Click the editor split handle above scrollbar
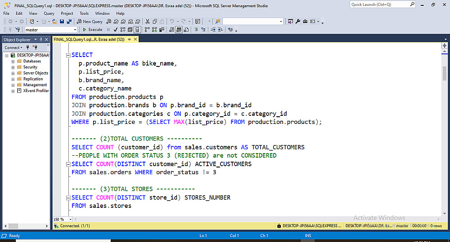450x242 pixels. pyautogui.click(x=444, y=45)
